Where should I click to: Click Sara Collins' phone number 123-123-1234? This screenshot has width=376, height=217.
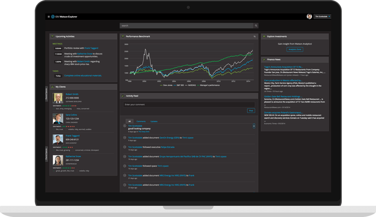[x=72, y=119]
